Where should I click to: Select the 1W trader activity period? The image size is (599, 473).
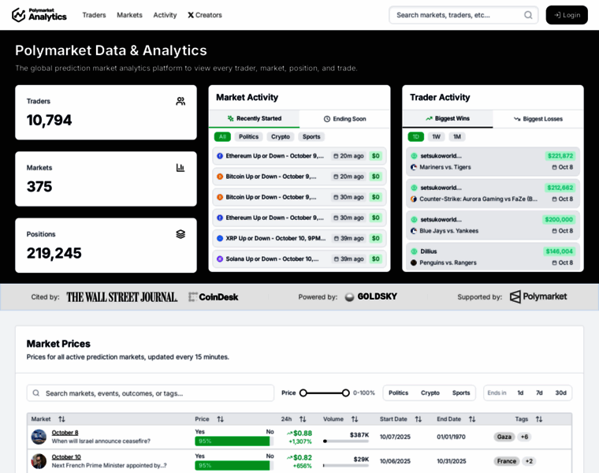436,136
